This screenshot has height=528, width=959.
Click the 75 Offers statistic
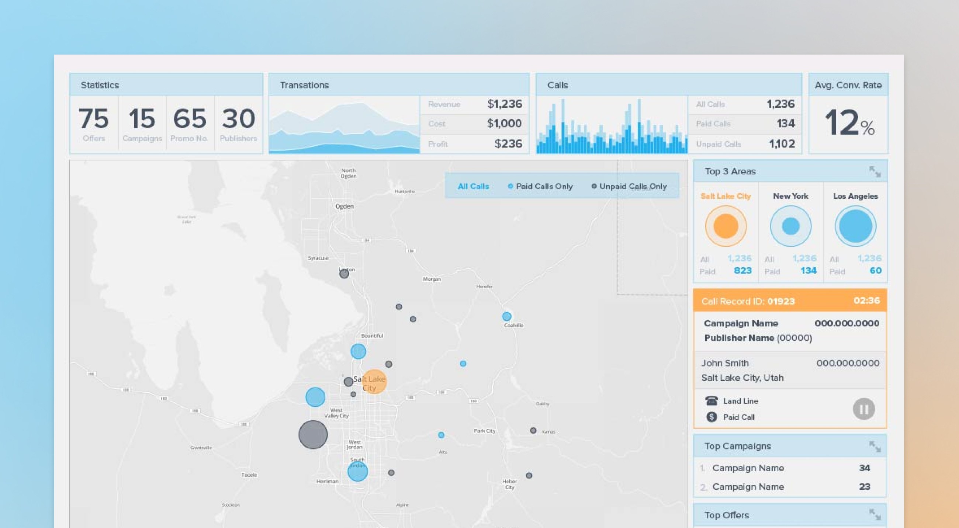(94, 124)
